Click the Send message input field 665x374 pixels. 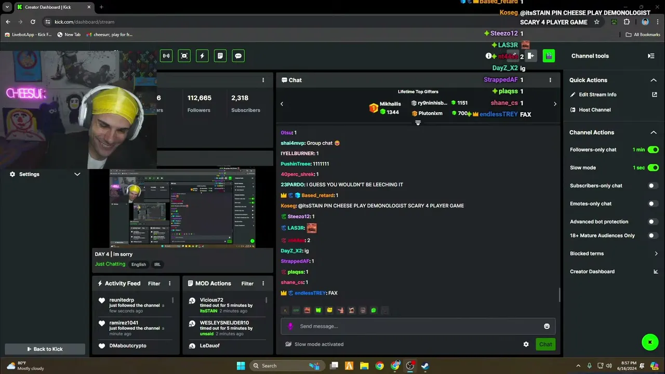[418, 326]
